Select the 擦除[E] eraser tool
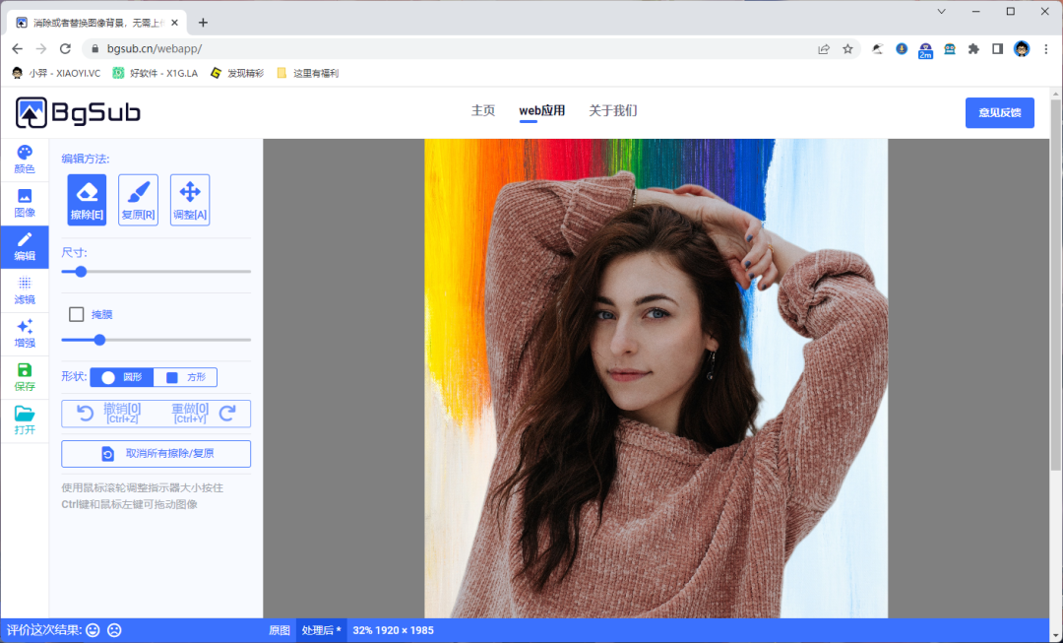This screenshot has height=643, width=1063. click(x=87, y=200)
